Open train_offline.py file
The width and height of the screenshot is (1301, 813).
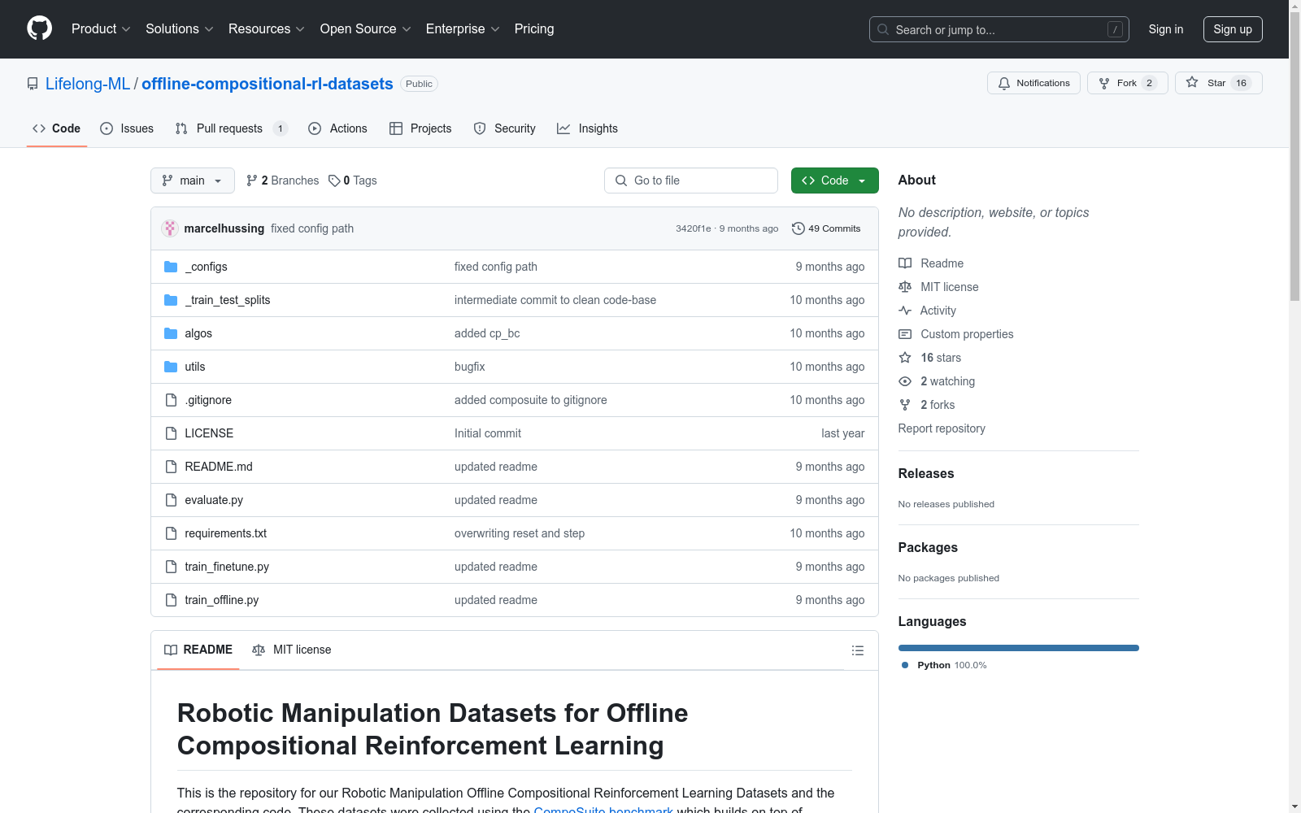[221, 600]
